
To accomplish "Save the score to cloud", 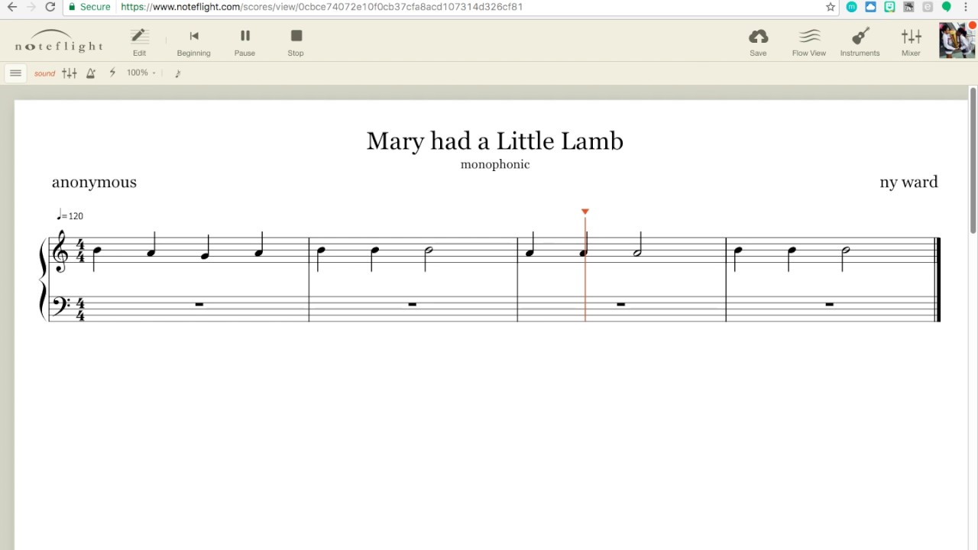I will click(x=758, y=42).
